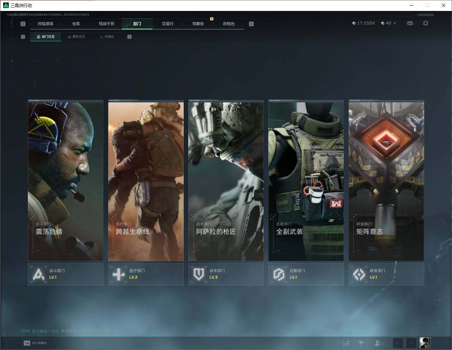Open the 仓库 tab
The image size is (452, 350).
click(x=76, y=24)
